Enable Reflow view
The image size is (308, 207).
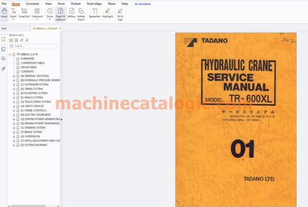pos(71,13)
